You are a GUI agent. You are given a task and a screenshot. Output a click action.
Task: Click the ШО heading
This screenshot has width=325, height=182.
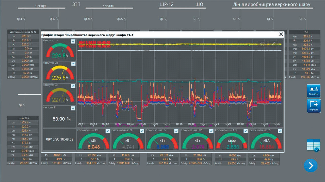[x=199, y=4]
